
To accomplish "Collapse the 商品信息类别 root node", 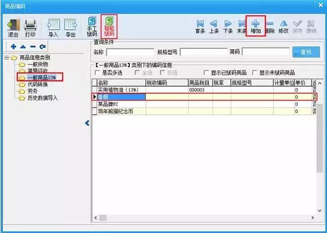I will pyautogui.click(x=7, y=58).
